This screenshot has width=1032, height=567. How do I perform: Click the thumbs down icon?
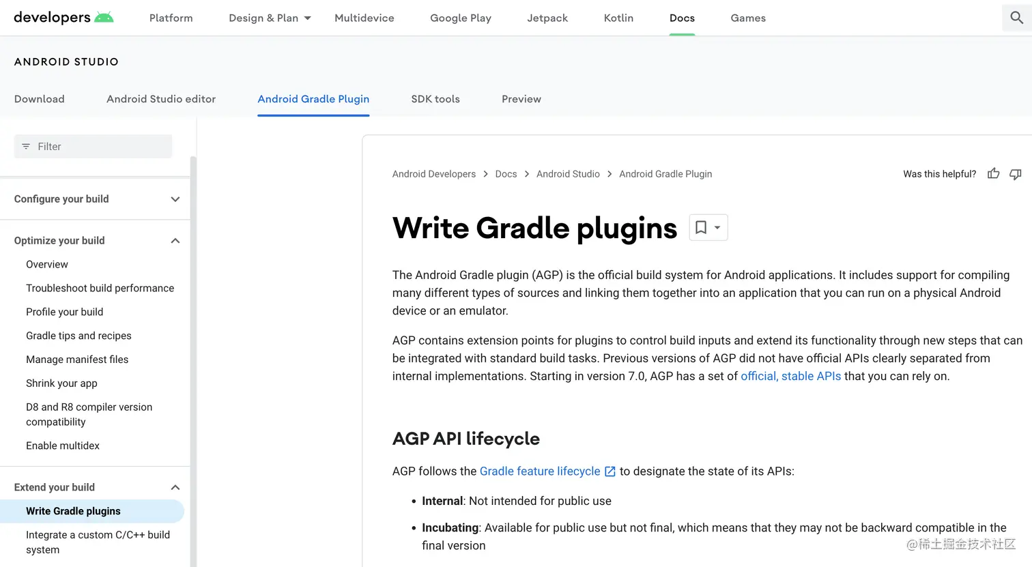tap(1016, 174)
